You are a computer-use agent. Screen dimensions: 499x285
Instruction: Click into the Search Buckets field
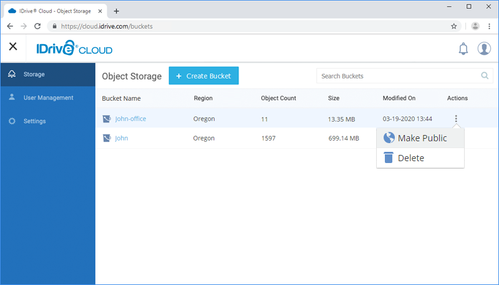397,76
